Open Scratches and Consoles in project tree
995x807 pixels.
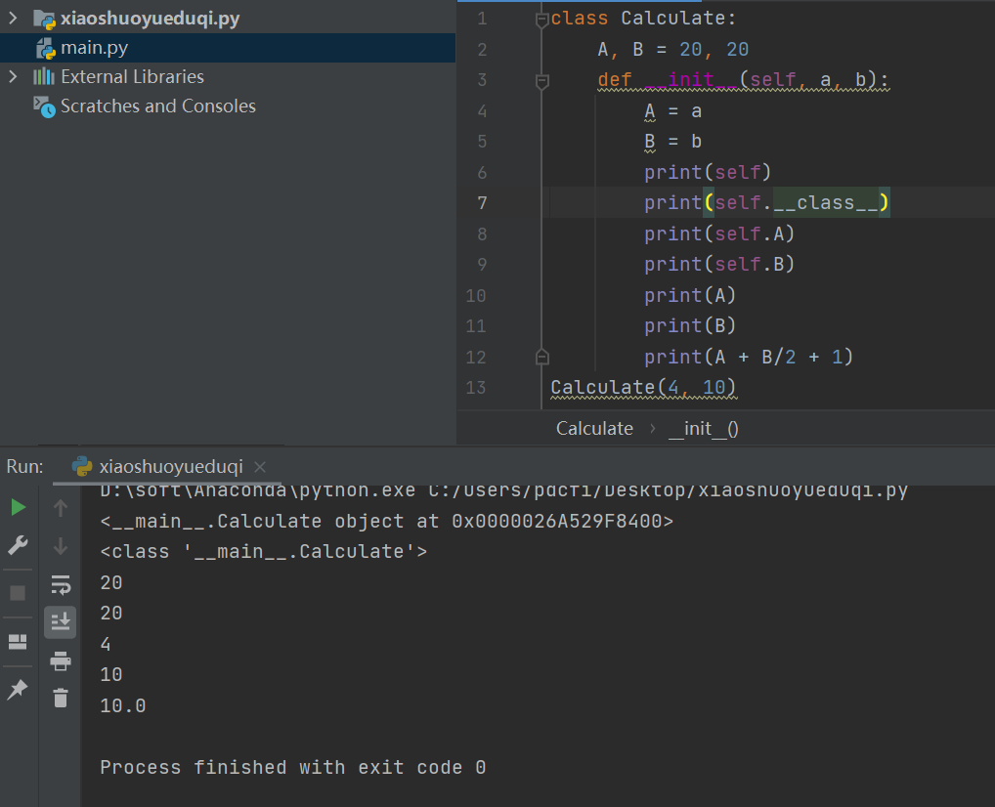pos(157,106)
